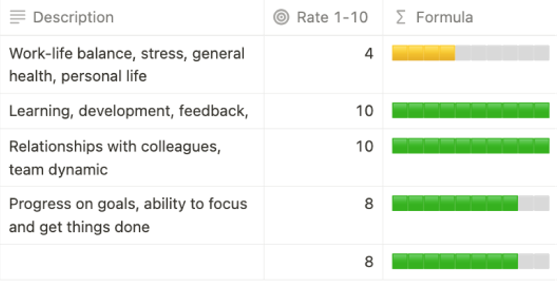Select rating 10 in Relationships row
The width and height of the screenshot is (557, 292).
tap(364, 146)
